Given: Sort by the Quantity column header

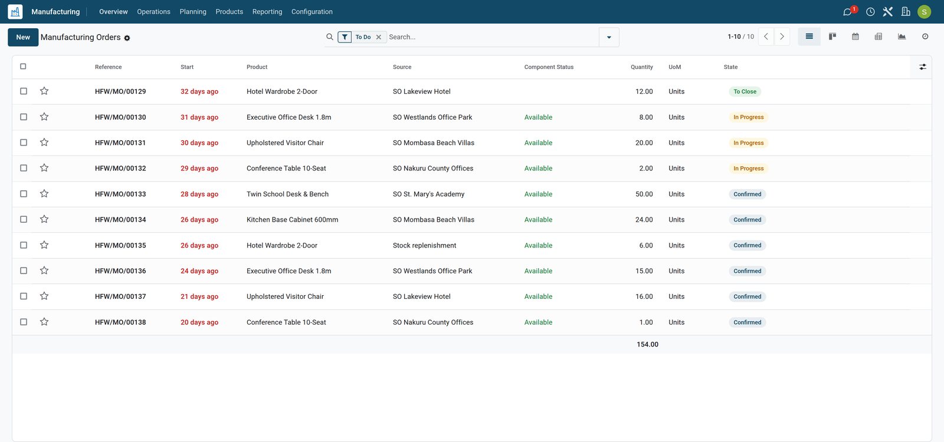Looking at the screenshot, I should [642, 67].
